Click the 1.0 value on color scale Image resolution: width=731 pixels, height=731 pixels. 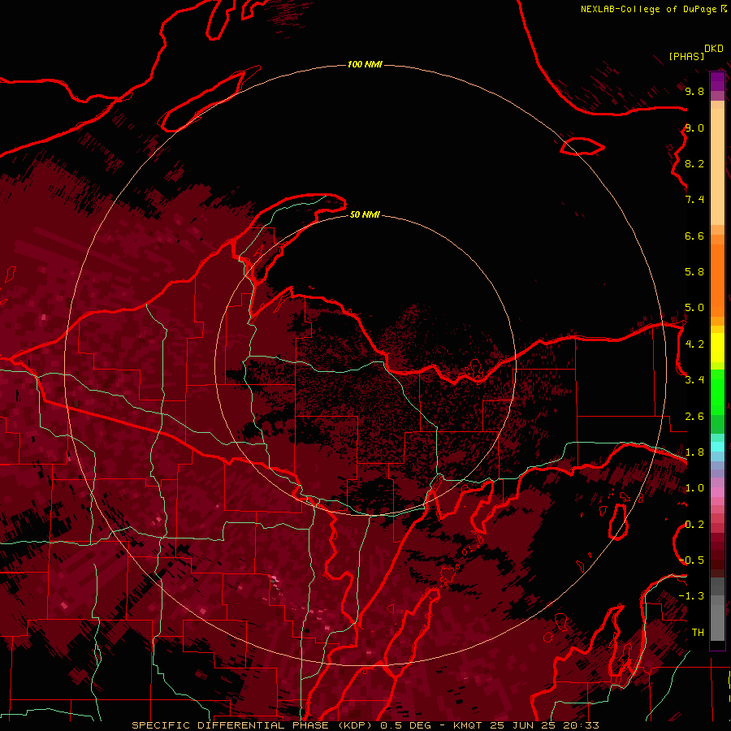[694, 488]
